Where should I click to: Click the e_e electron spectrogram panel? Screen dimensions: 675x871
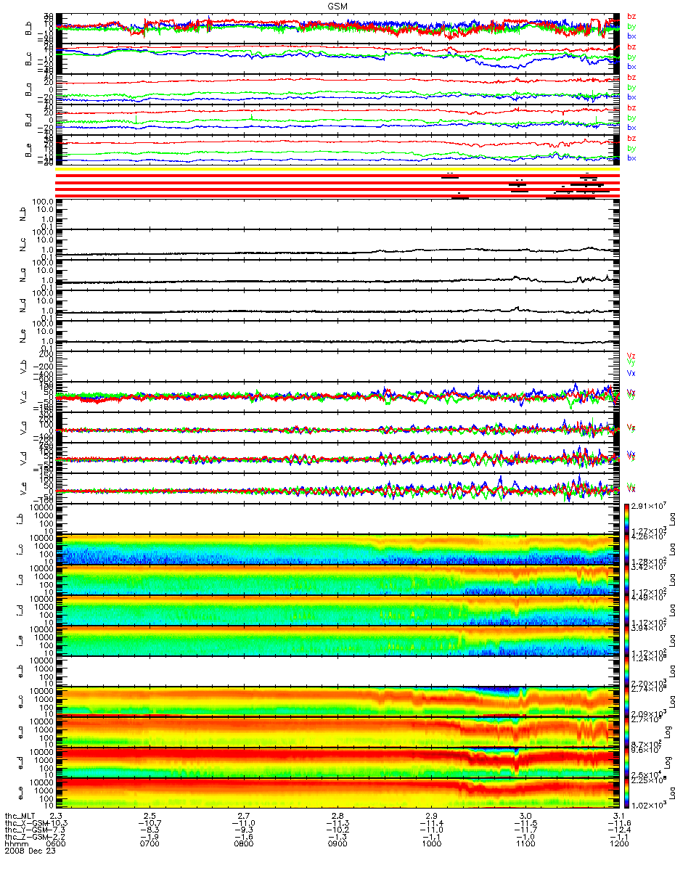(337, 794)
